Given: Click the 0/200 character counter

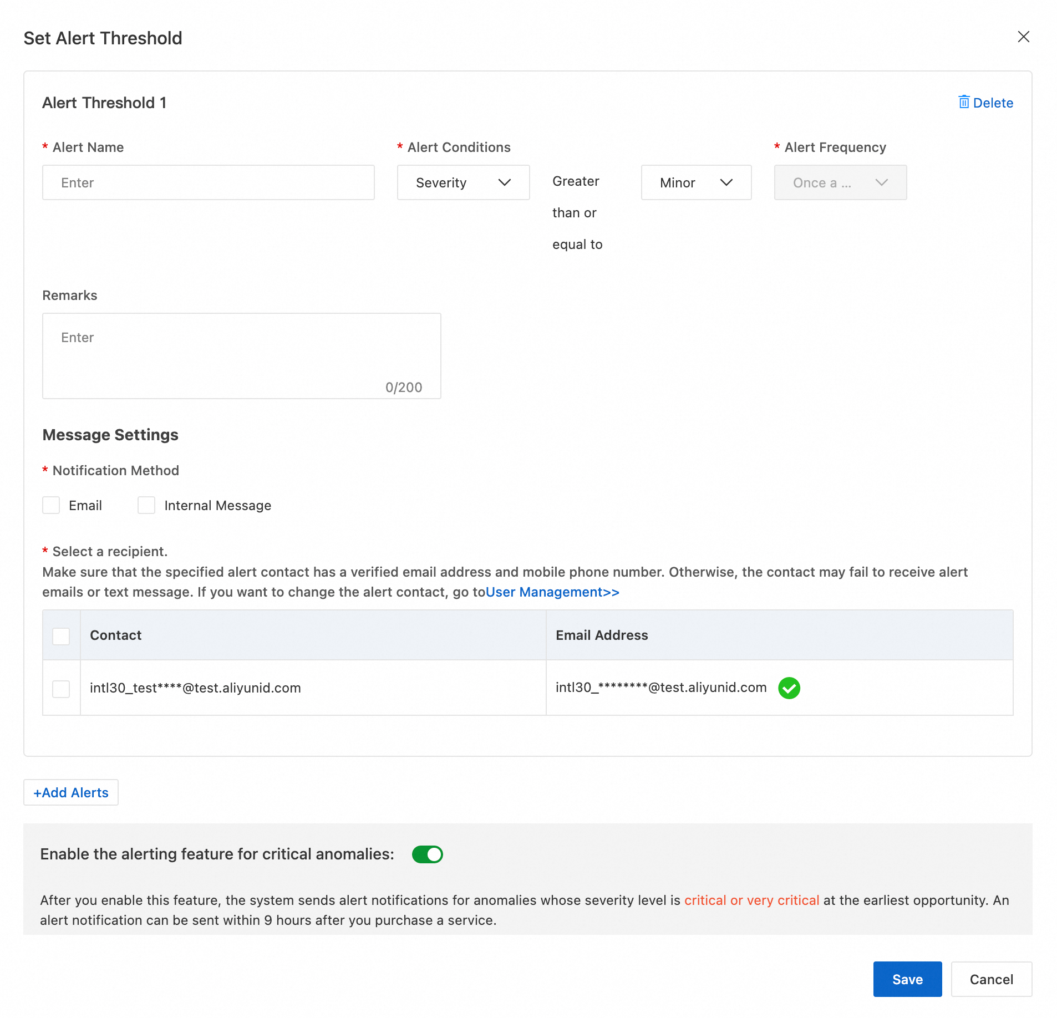Looking at the screenshot, I should pyautogui.click(x=404, y=387).
